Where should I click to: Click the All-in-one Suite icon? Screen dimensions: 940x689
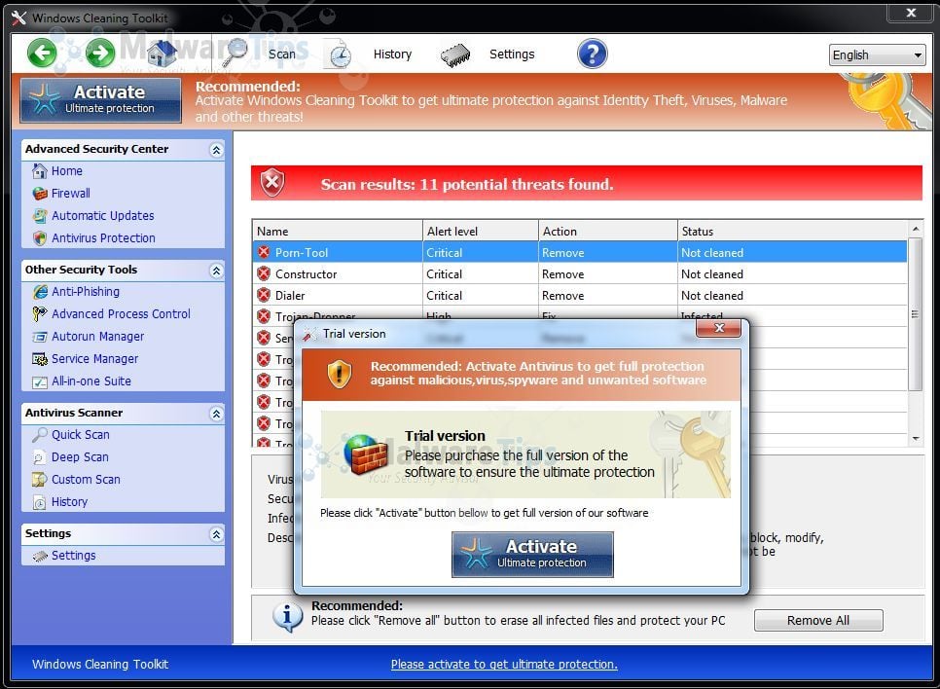[x=40, y=381]
